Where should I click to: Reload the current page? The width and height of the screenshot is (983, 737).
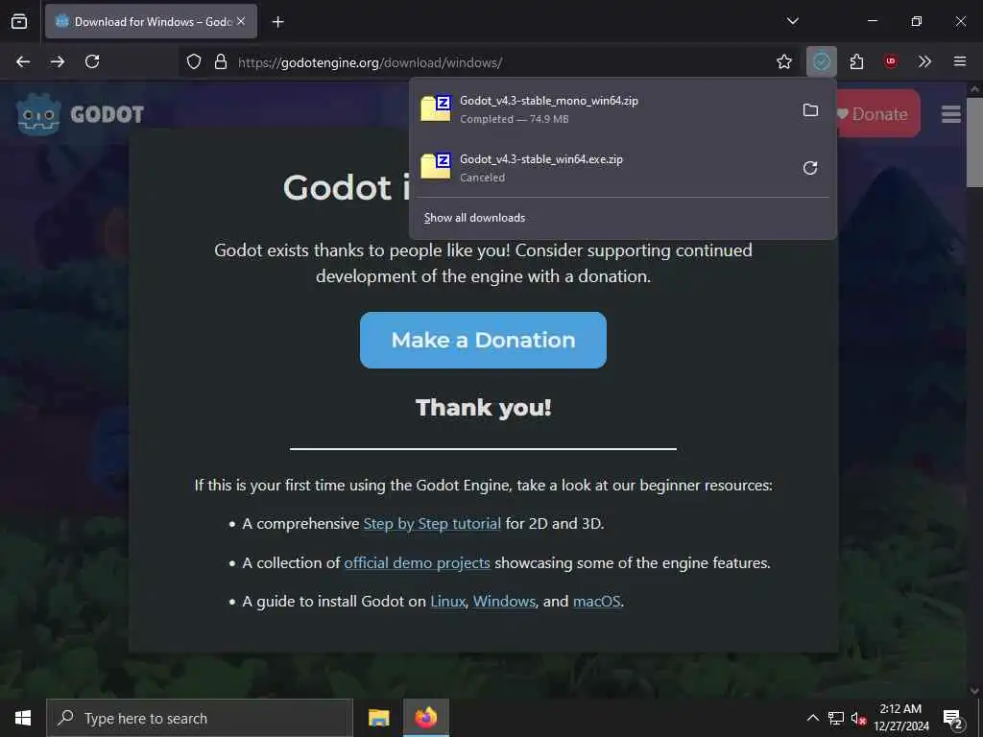92,61
